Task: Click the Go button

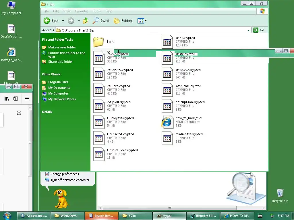Action: tap(259, 30)
